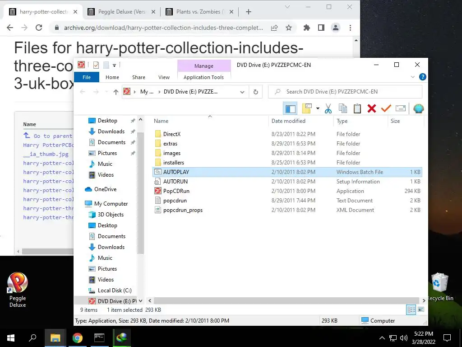Open dropdown arrow next to folder options icon
The height and width of the screenshot is (347, 462).
click(x=318, y=108)
